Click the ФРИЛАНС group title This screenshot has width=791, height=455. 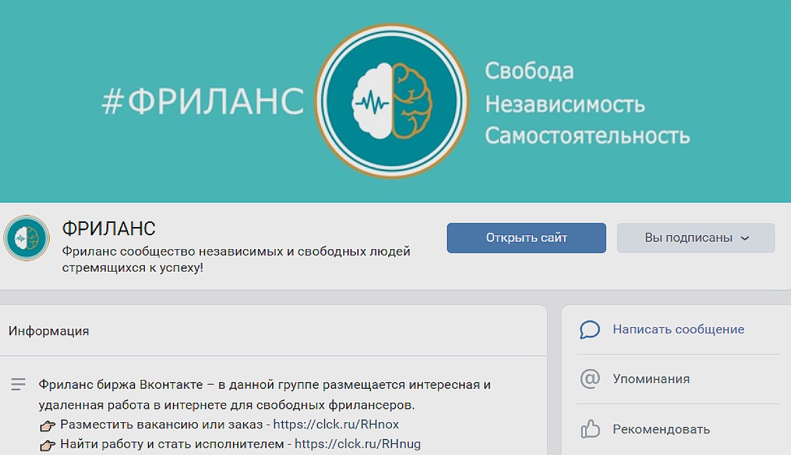click(x=109, y=229)
